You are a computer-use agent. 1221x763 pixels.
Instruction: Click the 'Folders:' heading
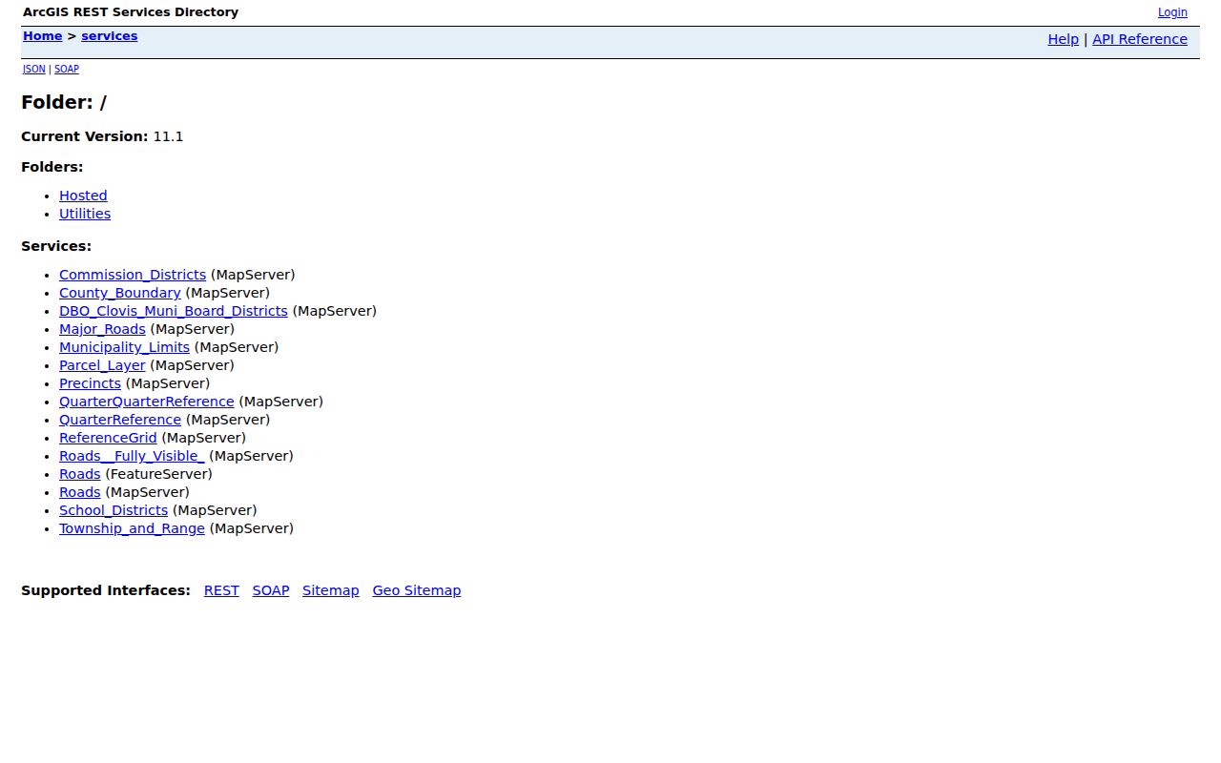pyautogui.click(x=52, y=167)
